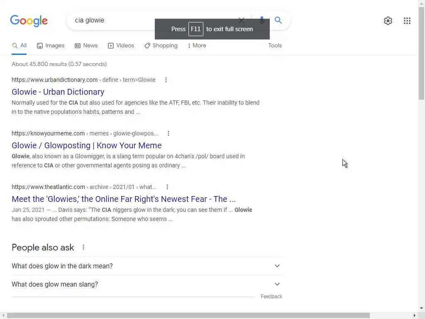Expand 'What does glow mean slang?'

point(147,284)
